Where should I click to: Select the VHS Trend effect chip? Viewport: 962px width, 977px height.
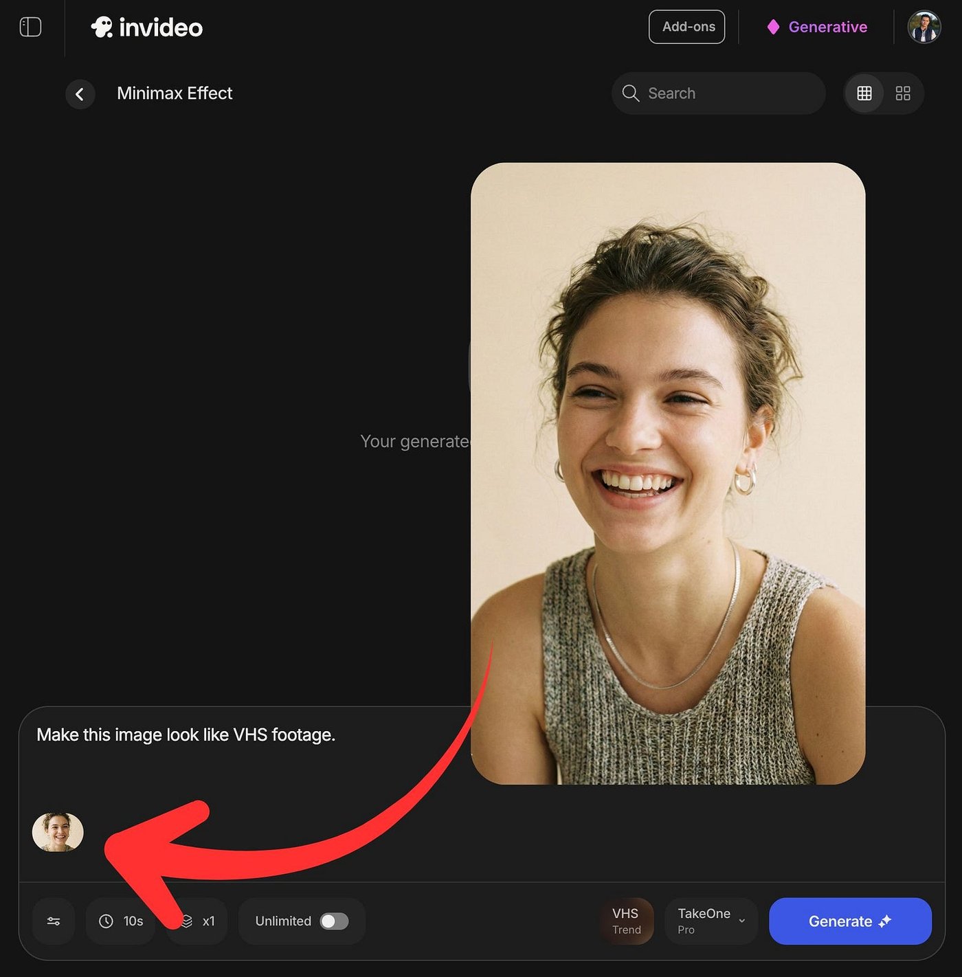click(626, 921)
